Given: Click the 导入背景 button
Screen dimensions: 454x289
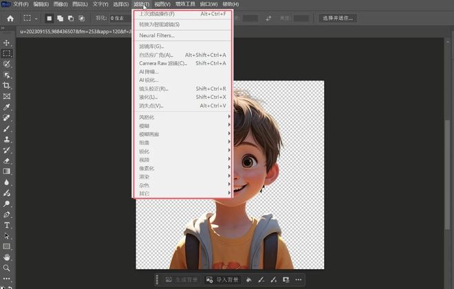Looking at the screenshot, I should point(222,280).
